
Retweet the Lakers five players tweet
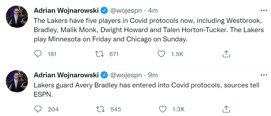pyautogui.click(x=100, y=54)
